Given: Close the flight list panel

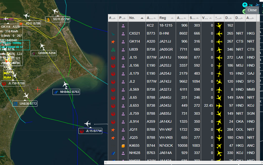Looking at the screenshot, I should click(x=252, y=10).
